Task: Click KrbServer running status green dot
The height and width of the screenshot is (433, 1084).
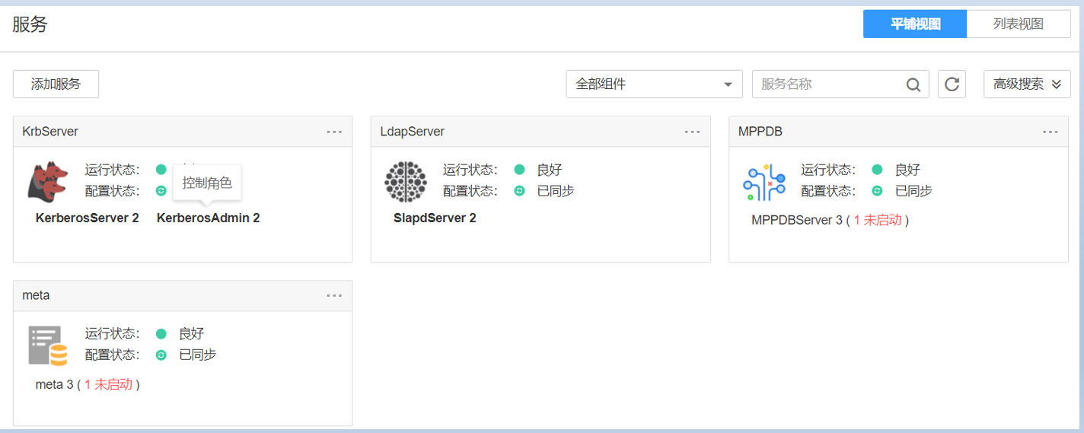Action: coord(161,170)
